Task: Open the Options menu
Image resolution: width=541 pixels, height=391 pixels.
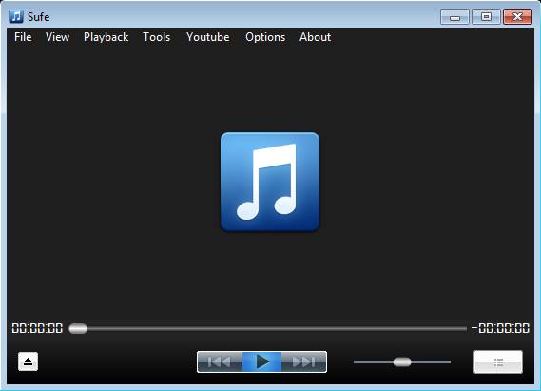Action: coord(265,37)
